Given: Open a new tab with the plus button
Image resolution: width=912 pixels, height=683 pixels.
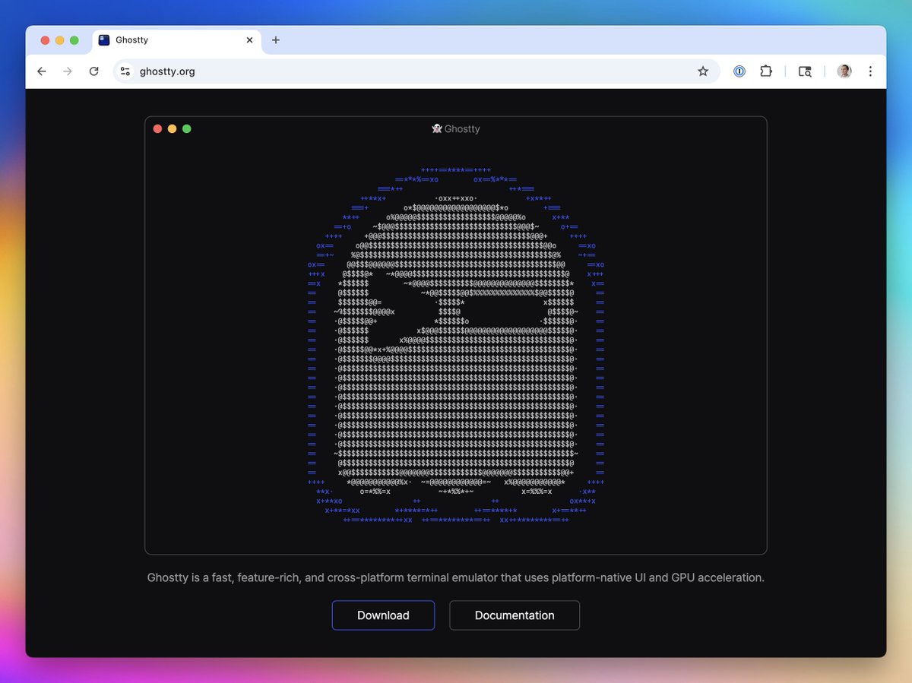Looking at the screenshot, I should (x=276, y=40).
